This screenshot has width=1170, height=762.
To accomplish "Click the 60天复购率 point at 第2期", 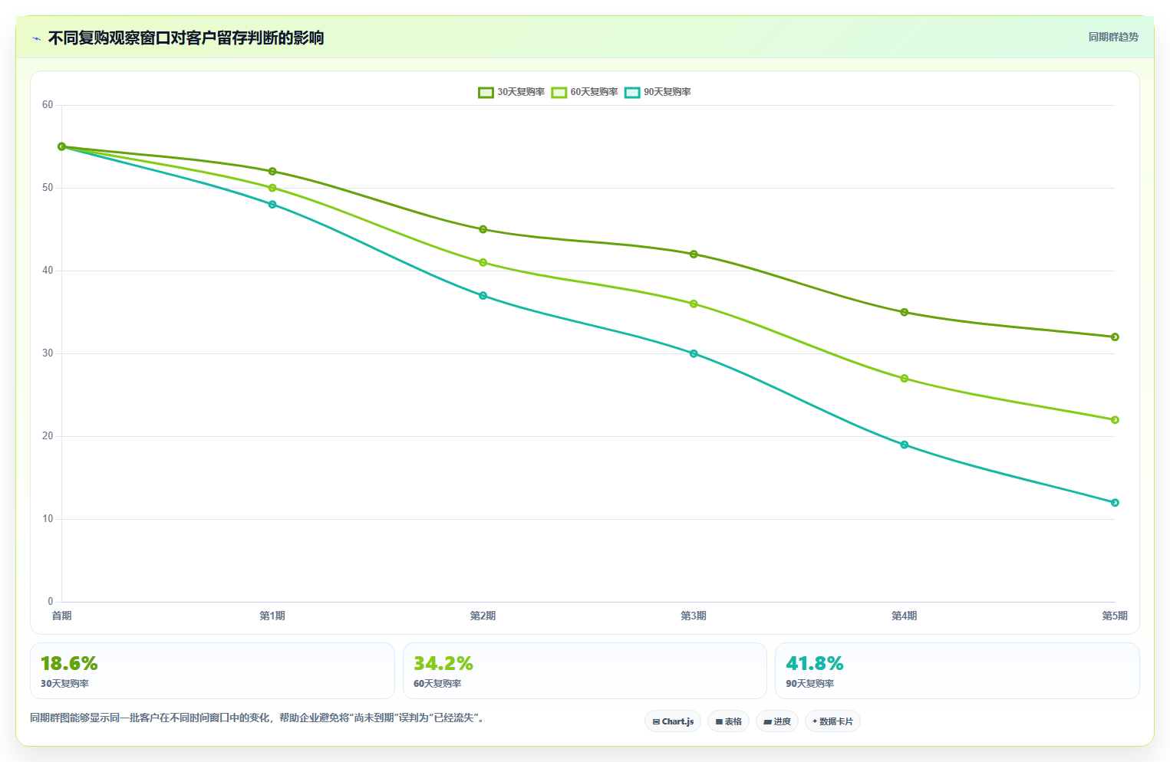I will point(483,262).
